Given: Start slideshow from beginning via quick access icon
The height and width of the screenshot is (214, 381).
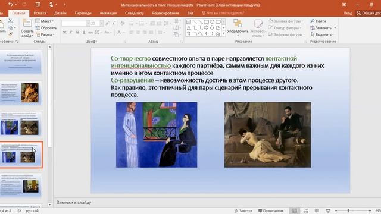Looking at the screenshot, I should (38, 4).
